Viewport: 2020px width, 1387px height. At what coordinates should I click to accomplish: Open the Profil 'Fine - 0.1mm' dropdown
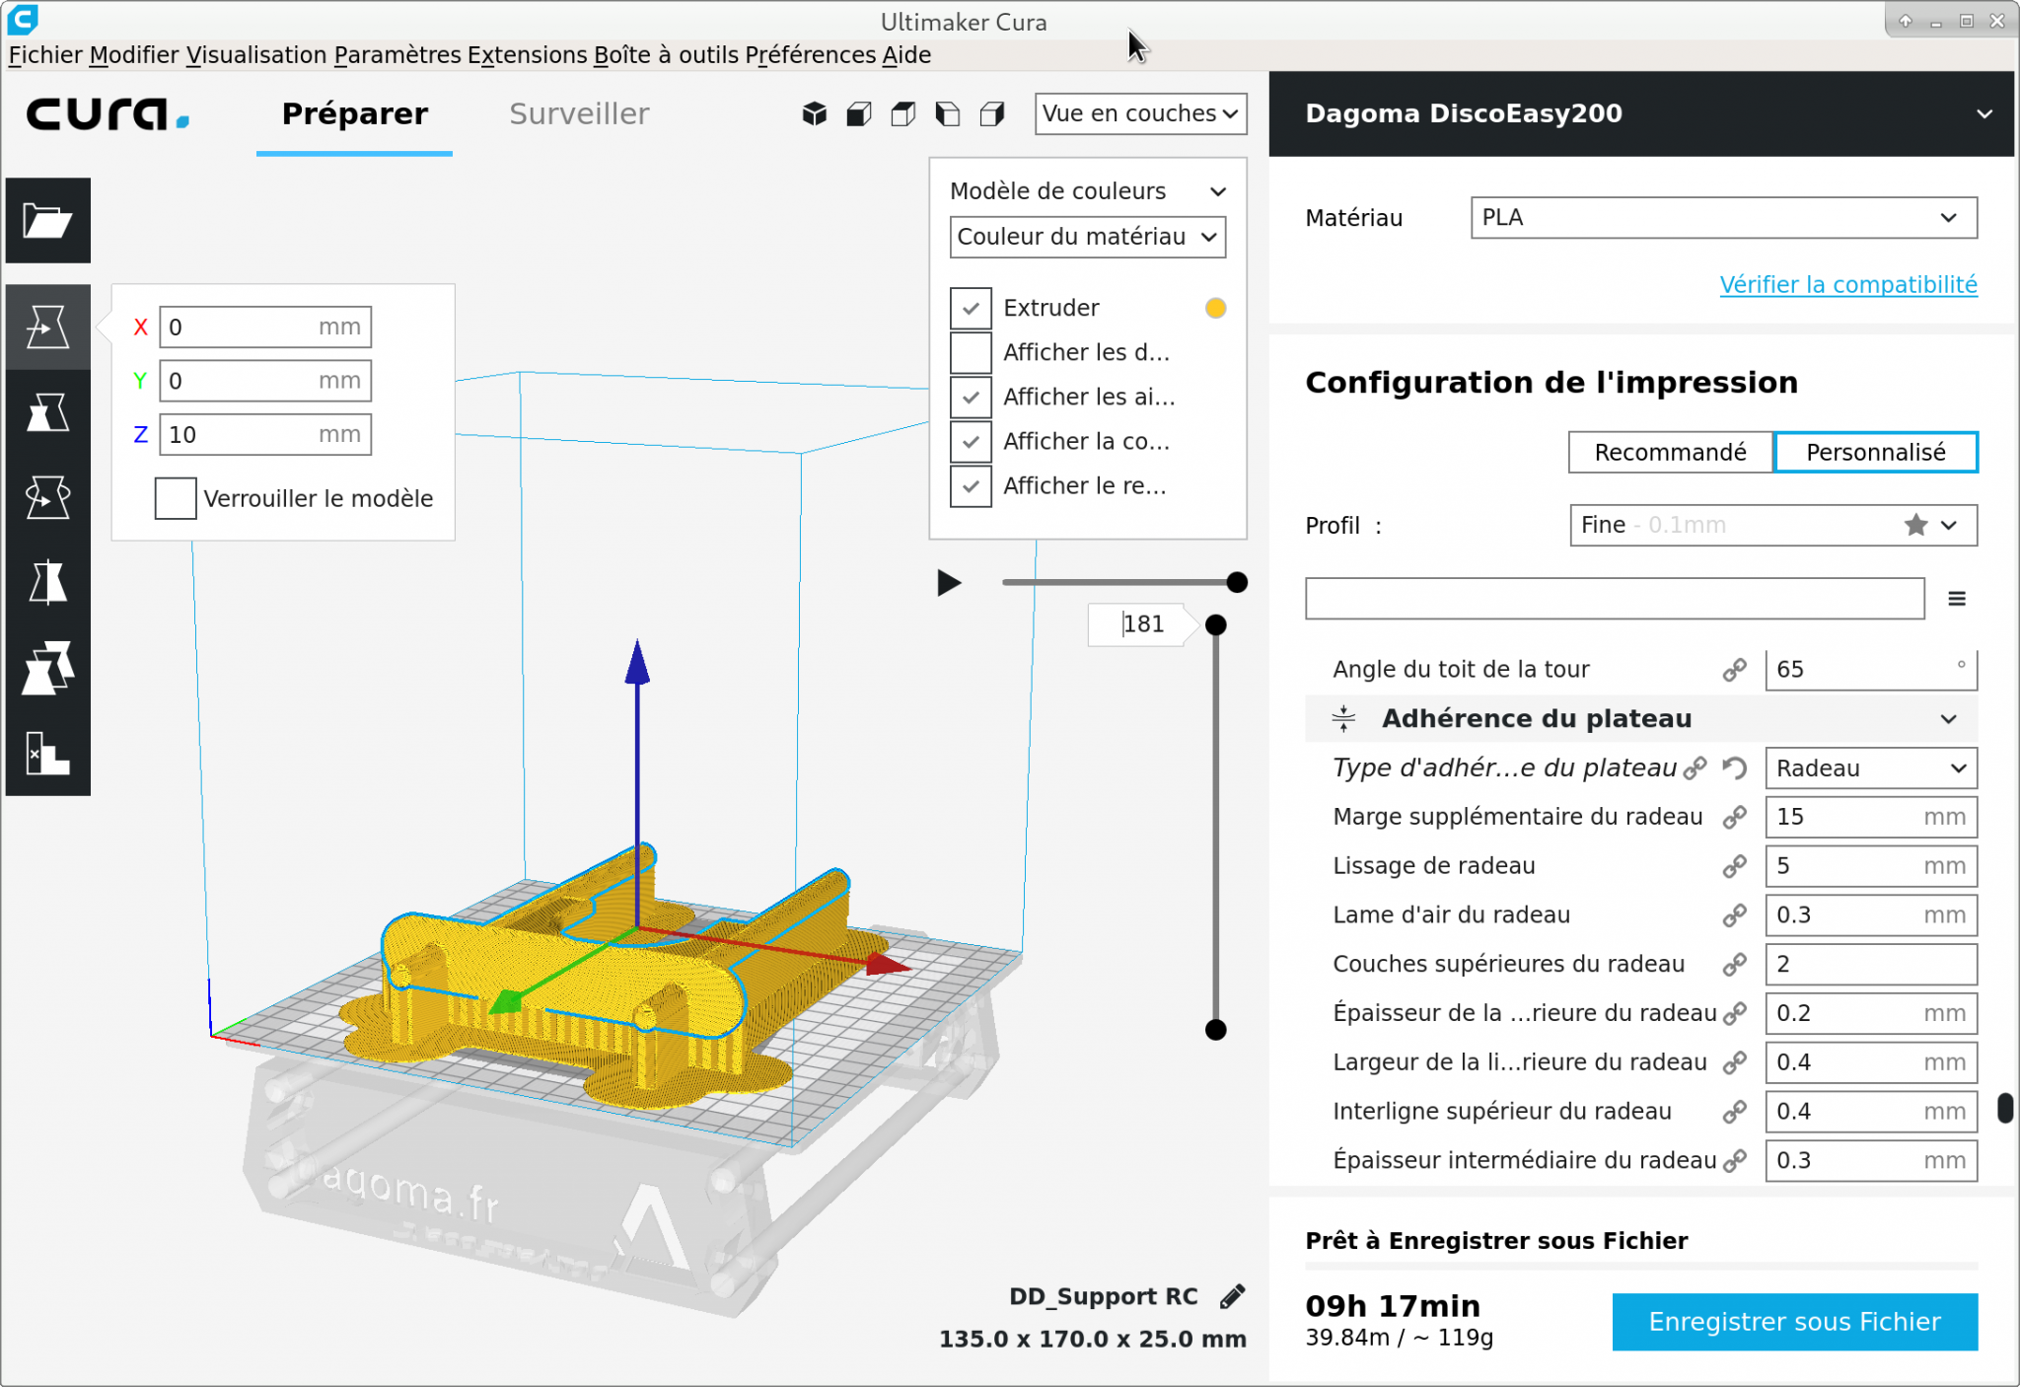pyautogui.click(x=1773, y=525)
